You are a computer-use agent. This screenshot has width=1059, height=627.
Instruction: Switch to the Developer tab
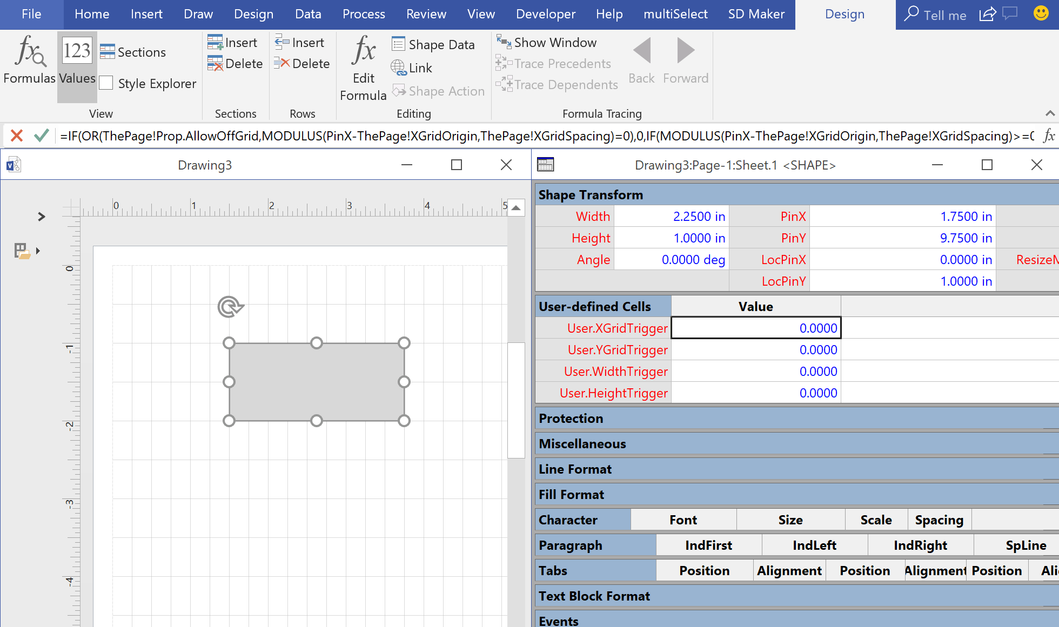pyautogui.click(x=545, y=14)
